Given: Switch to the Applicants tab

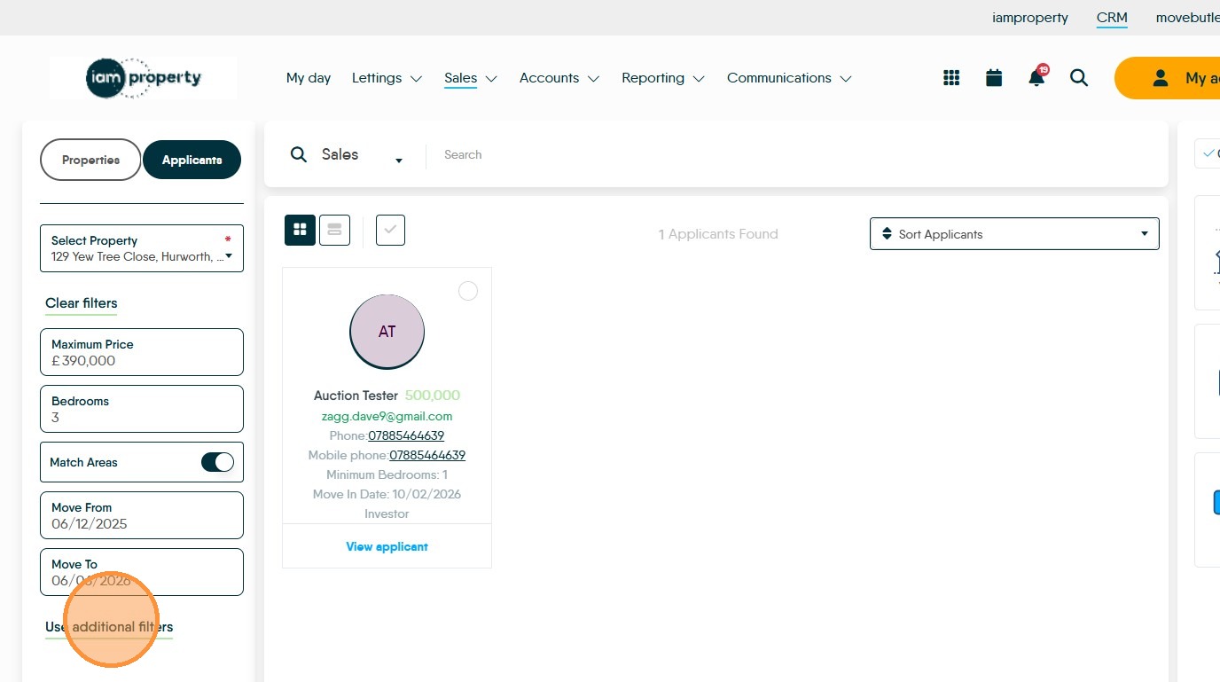Looking at the screenshot, I should (x=192, y=160).
